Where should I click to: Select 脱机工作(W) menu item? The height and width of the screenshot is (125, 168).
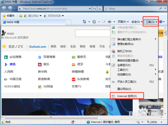point(134,51)
